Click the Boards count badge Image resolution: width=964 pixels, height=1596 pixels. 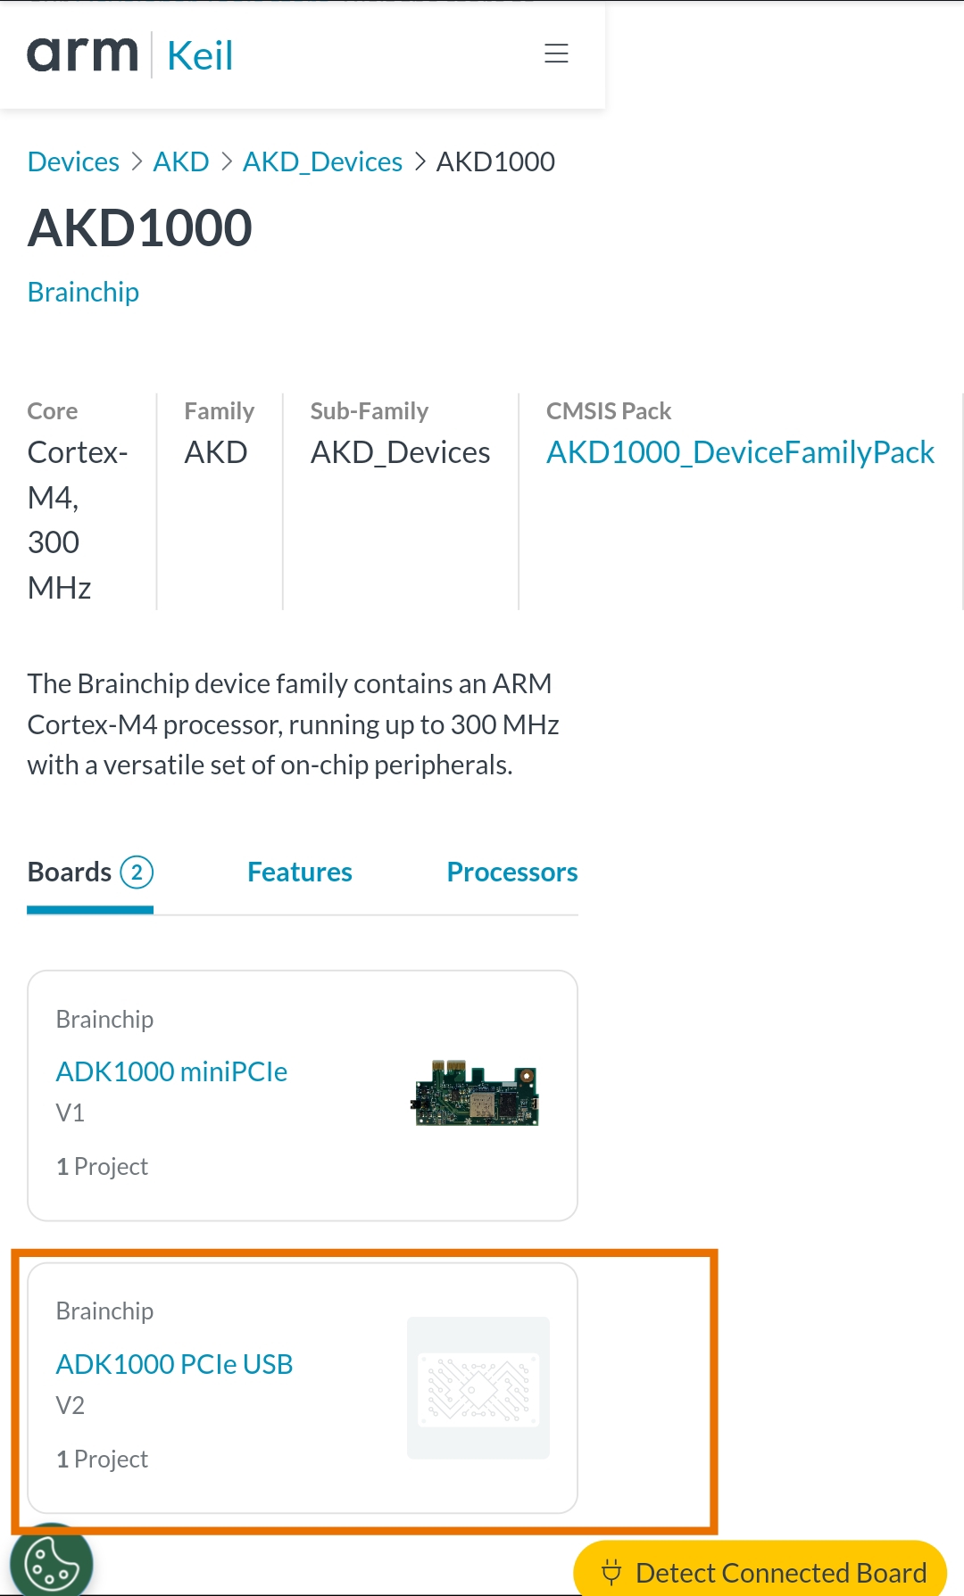coord(137,872)
